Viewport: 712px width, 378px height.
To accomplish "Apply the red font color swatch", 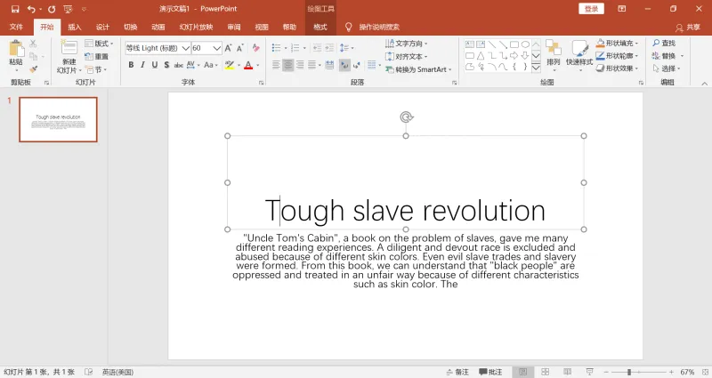I will (248, 65).
